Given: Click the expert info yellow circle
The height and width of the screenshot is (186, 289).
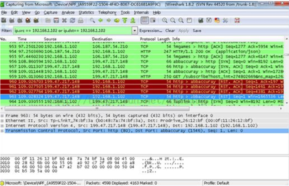Looking at the screenshot, I should pos(2,183).
